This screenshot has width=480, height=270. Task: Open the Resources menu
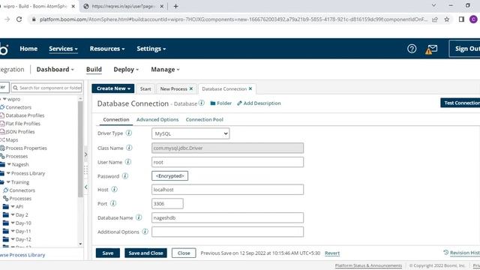point(106,49)
